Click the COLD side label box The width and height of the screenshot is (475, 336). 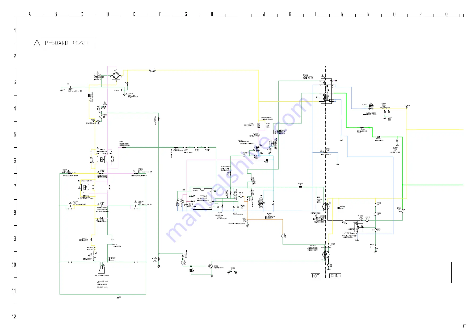click(335, 276)
